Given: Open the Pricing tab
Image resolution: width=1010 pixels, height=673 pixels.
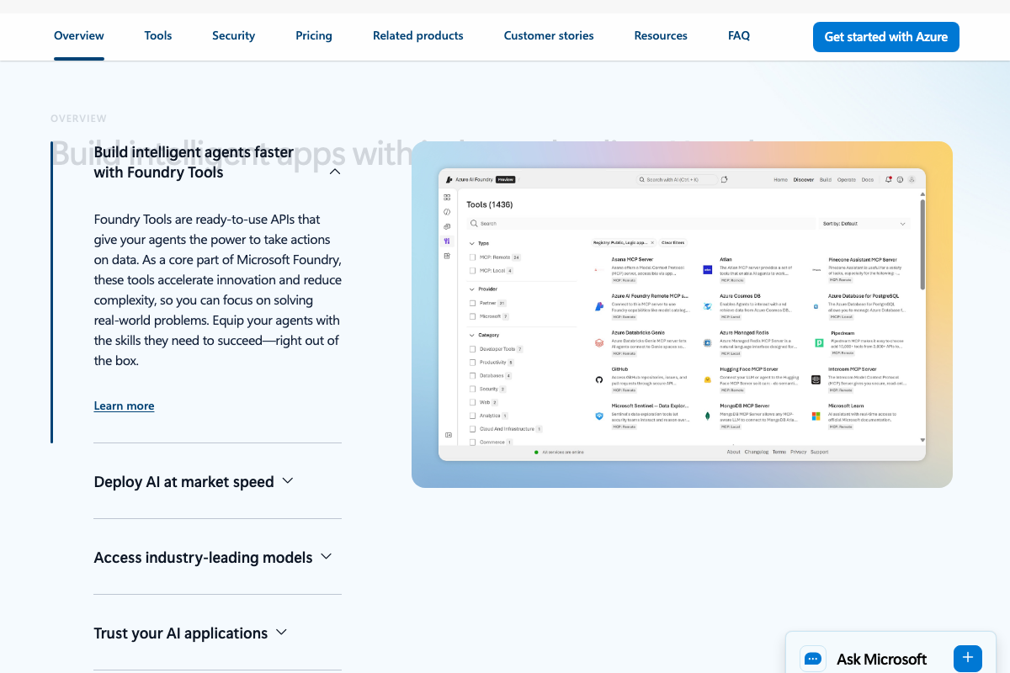Looking at the screenshot, I should (314, 36).
